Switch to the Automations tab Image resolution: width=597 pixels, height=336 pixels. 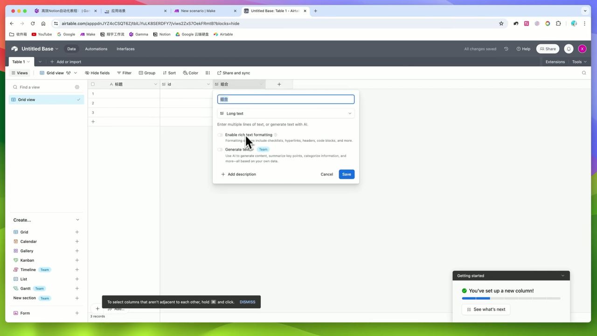click(96, 49)
